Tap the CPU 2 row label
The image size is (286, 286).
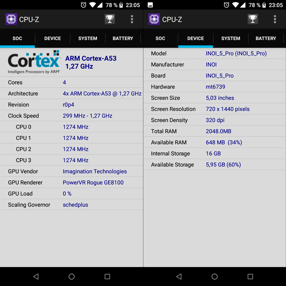coord(23,149)
